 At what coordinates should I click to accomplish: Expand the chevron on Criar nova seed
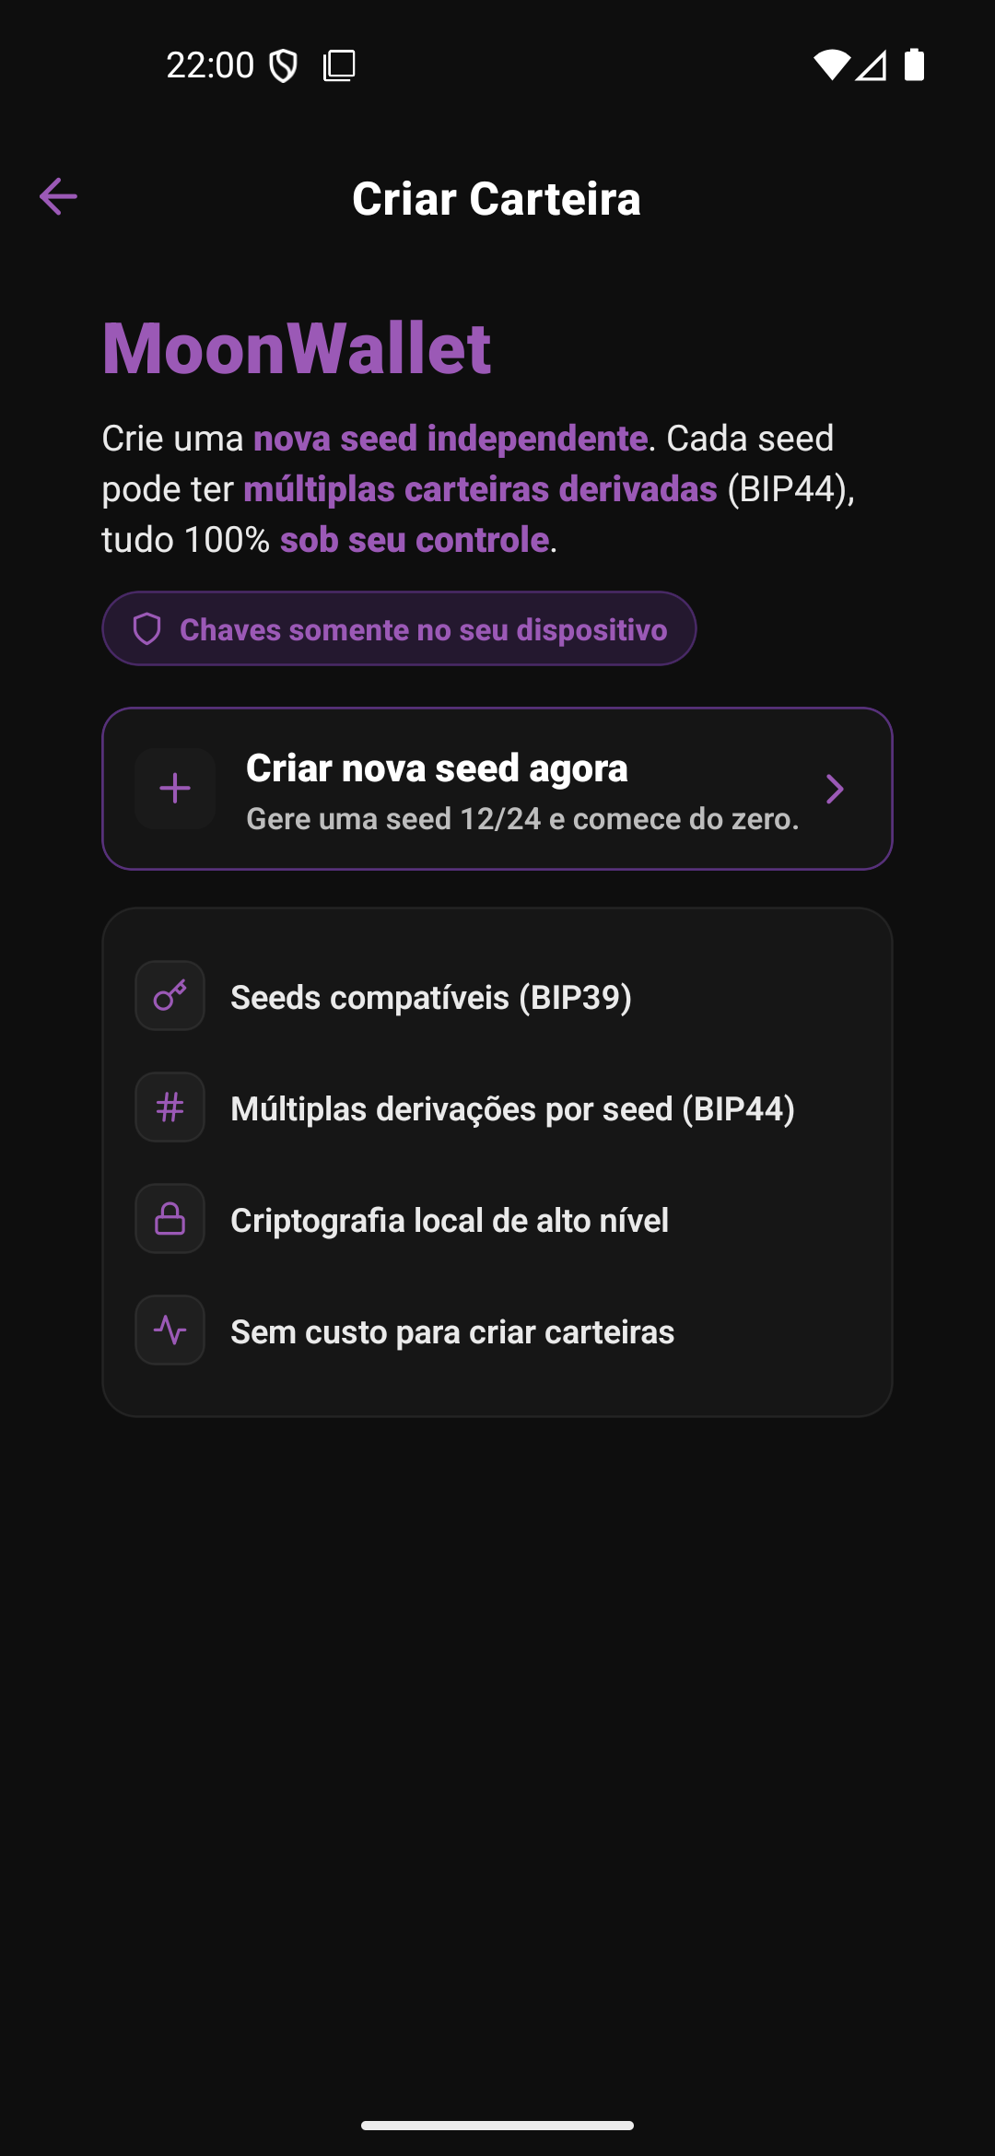[835, 789]
